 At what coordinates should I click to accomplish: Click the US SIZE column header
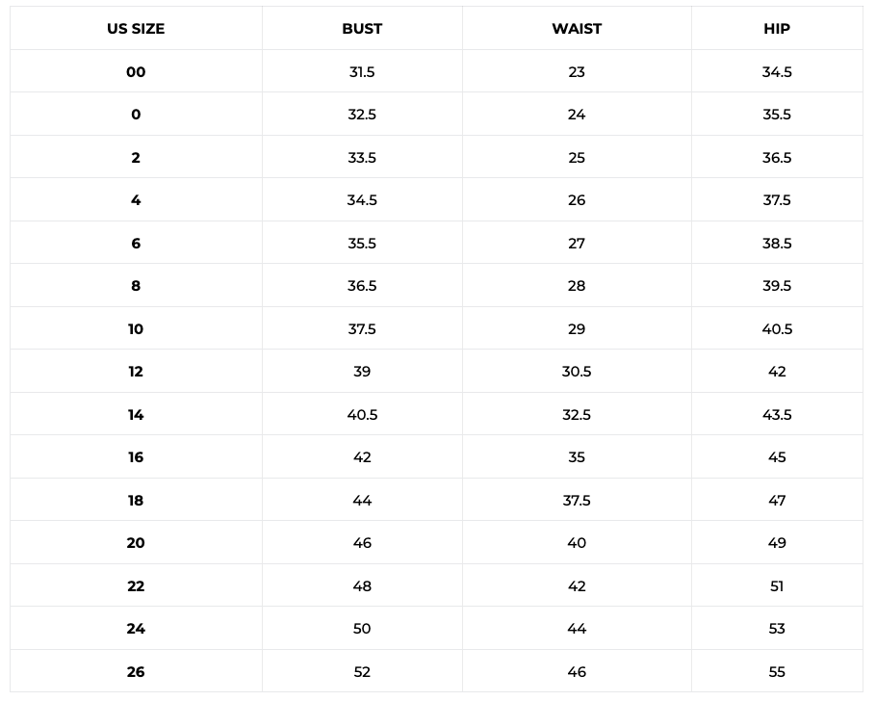coord(136,29)
